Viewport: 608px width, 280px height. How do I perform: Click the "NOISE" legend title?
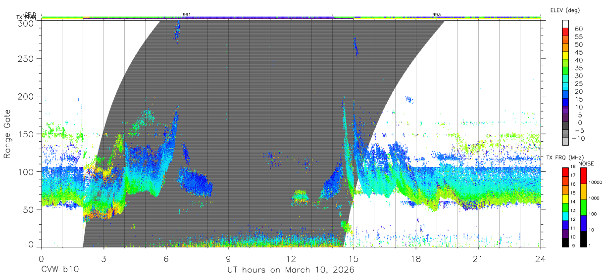coord(587,163)
